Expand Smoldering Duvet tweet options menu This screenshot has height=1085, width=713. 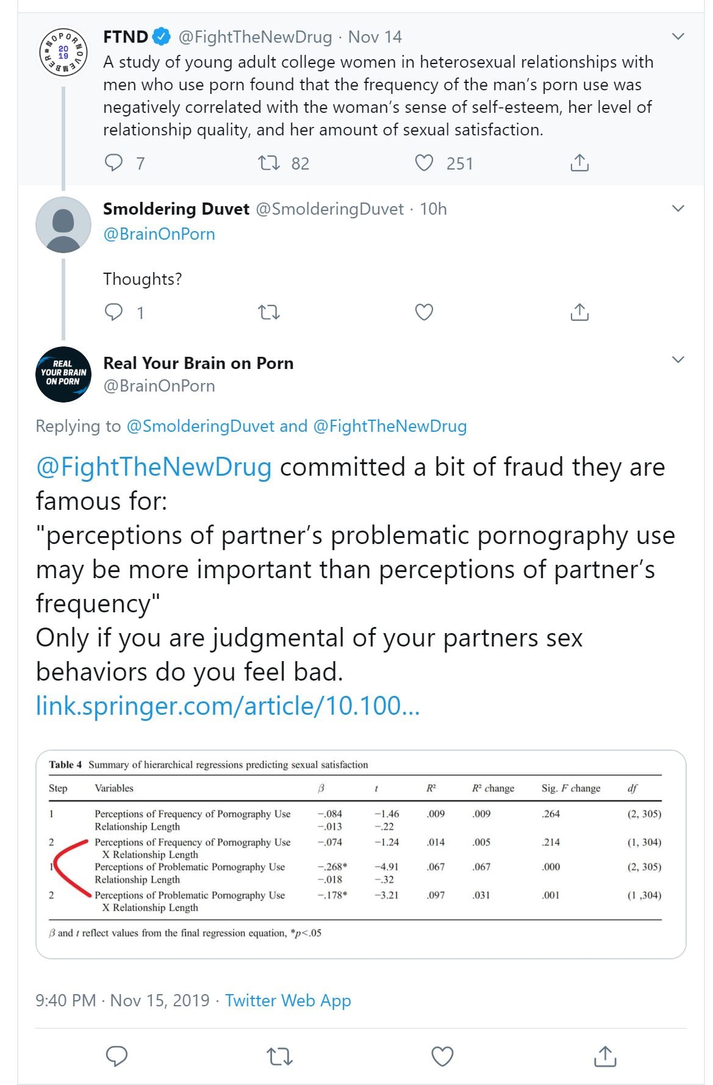tap(678, 209)
